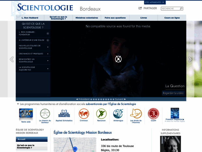The width and height of the screenshot is (202, 152).
Task: Open the Foire aux questions nav tab
Action: [x=115, y=18]
